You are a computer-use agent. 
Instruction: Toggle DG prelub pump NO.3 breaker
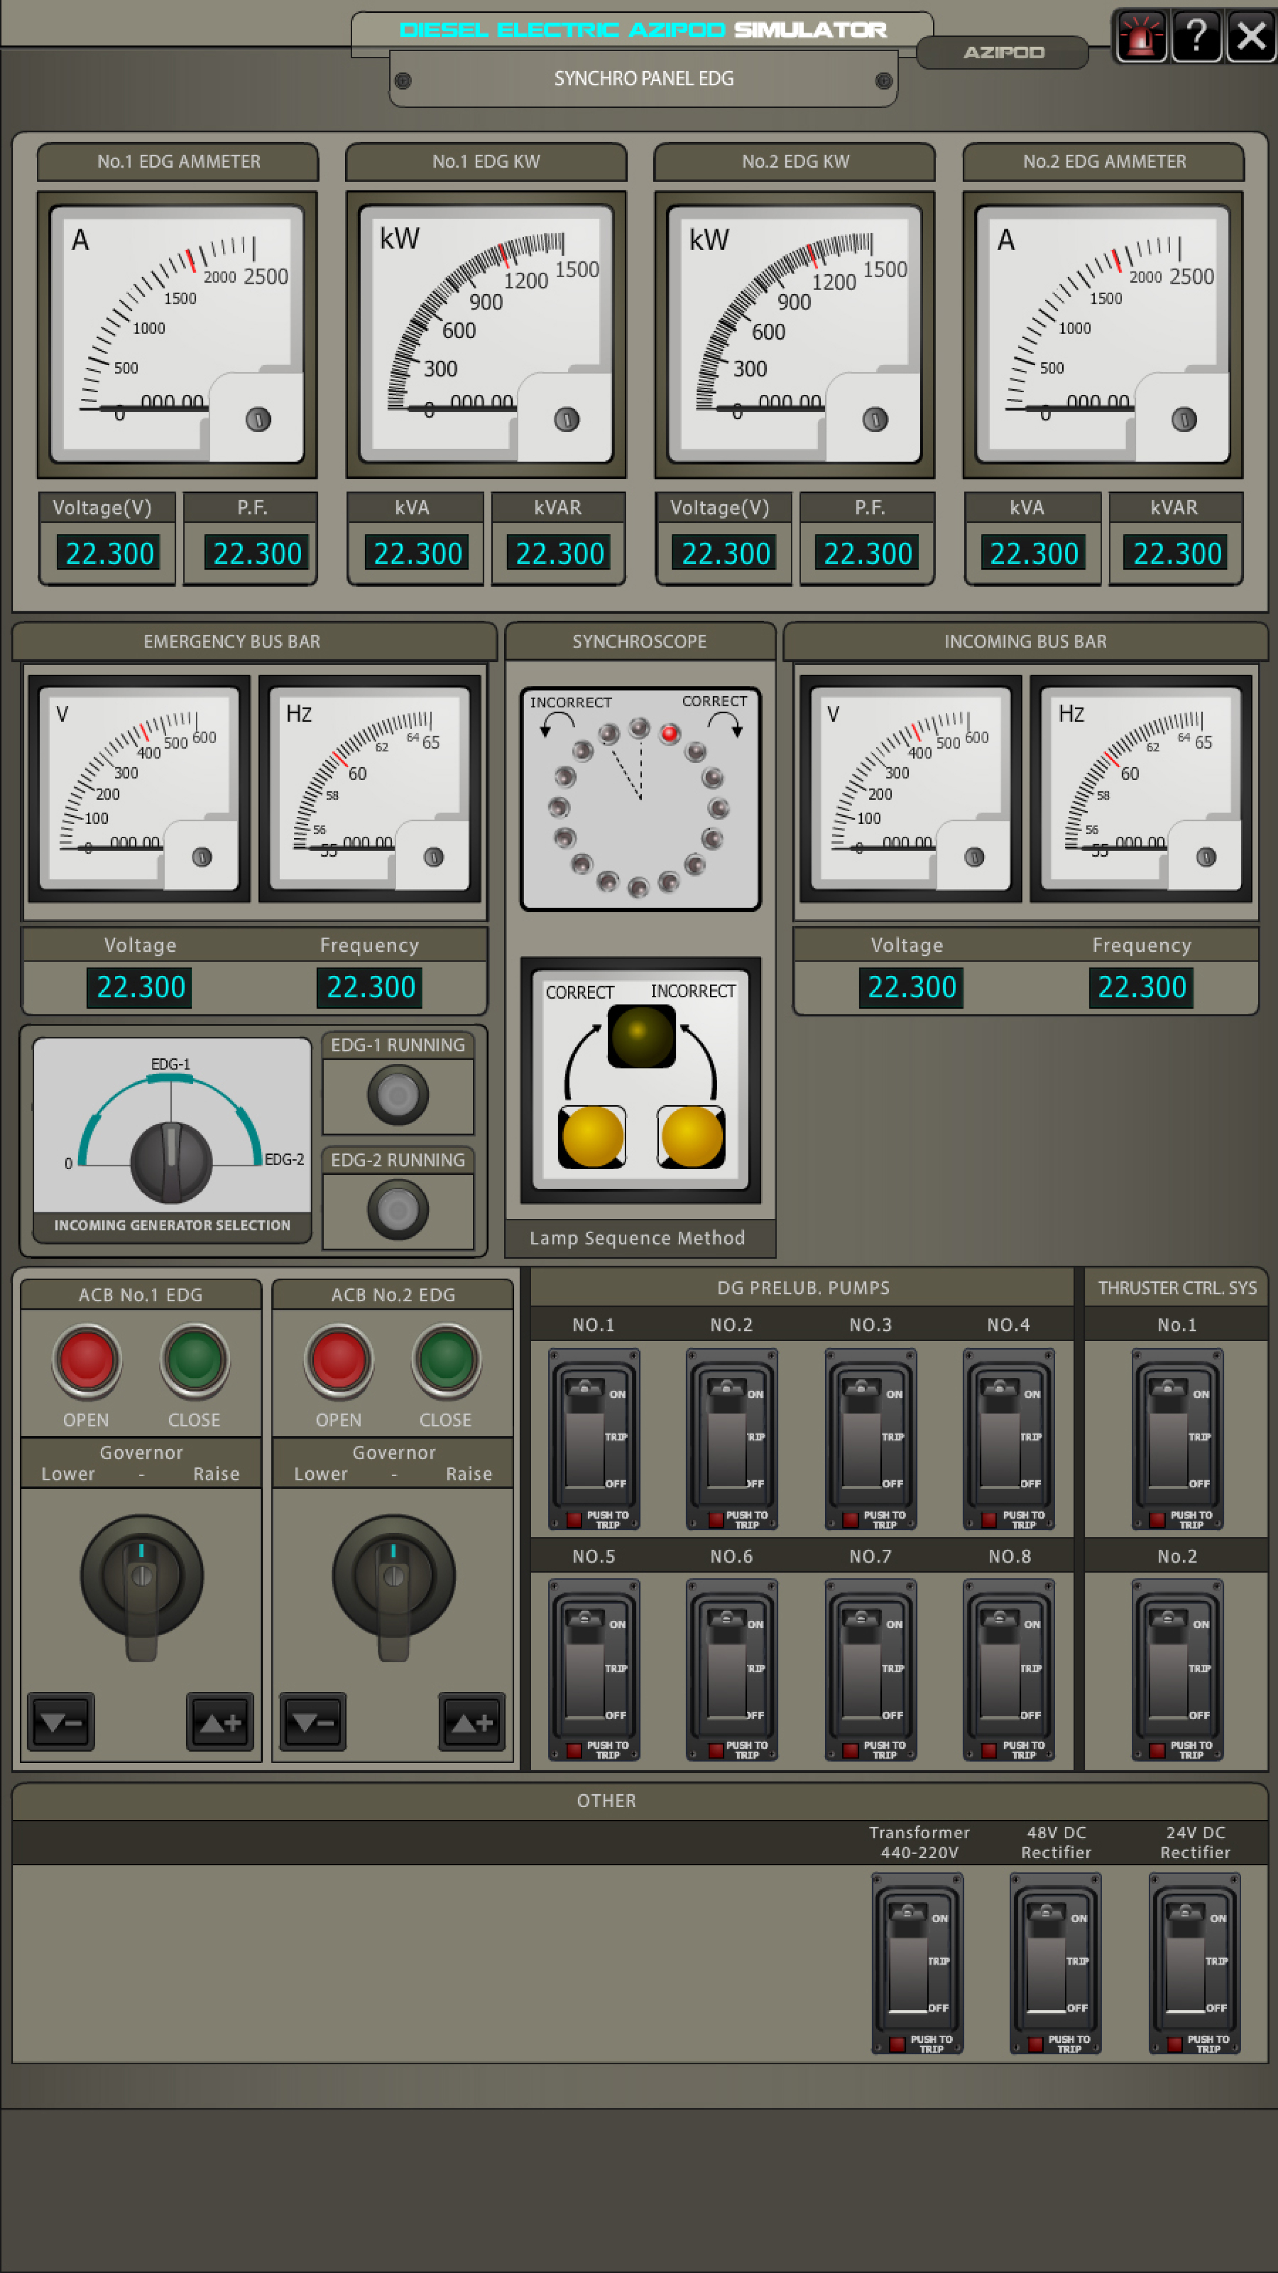point(870,1438)
